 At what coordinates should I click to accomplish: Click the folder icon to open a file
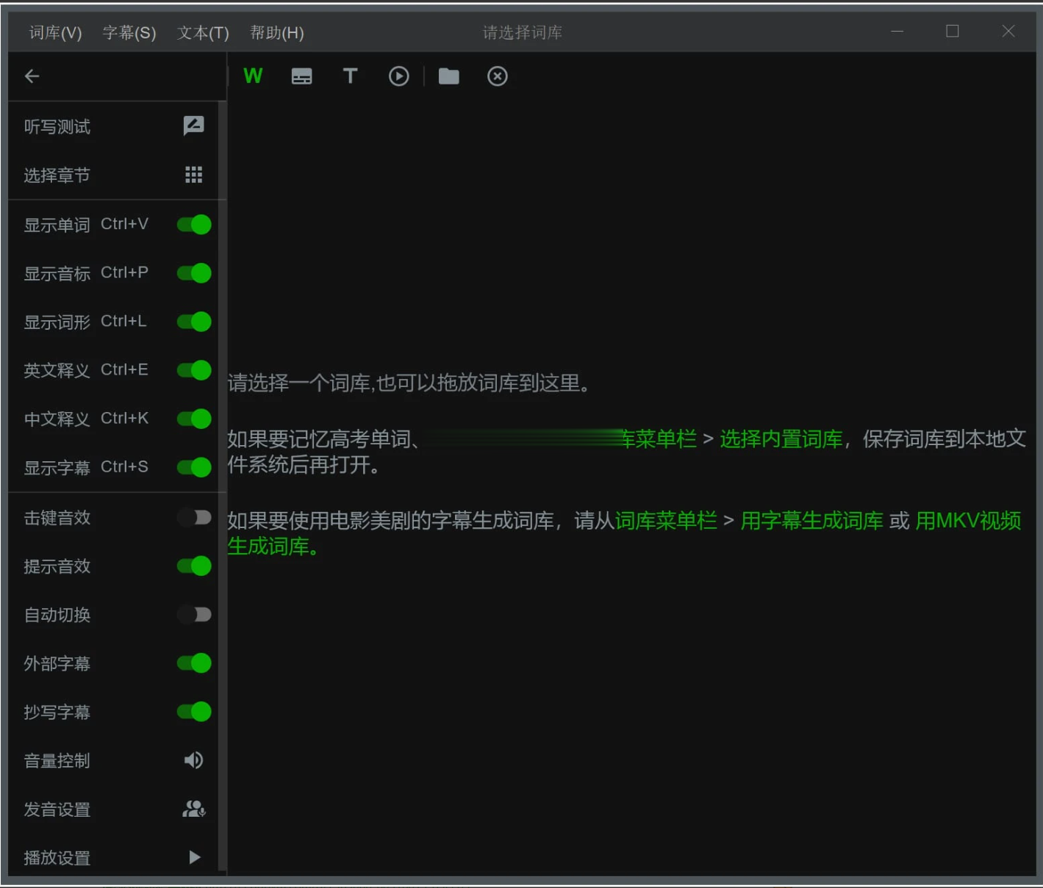click(448, 76)
